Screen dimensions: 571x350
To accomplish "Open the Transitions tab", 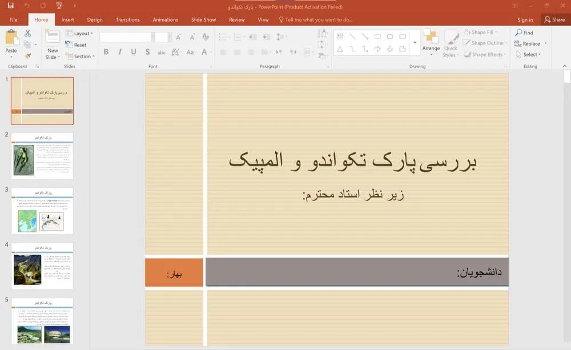I will 127,19.
